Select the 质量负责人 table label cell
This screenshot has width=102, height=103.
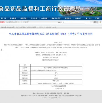[x=25, y=78]
